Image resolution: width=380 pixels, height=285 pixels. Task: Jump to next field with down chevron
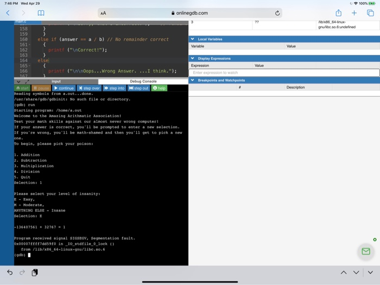click(x=356, y=273)
